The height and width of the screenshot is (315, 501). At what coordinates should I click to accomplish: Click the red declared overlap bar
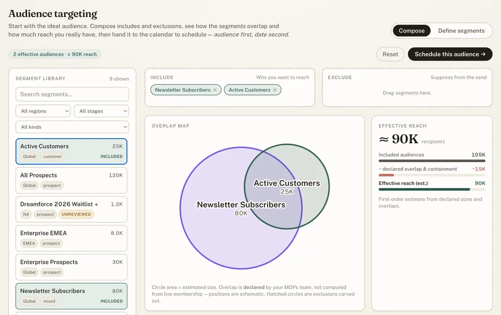[386, 175]
